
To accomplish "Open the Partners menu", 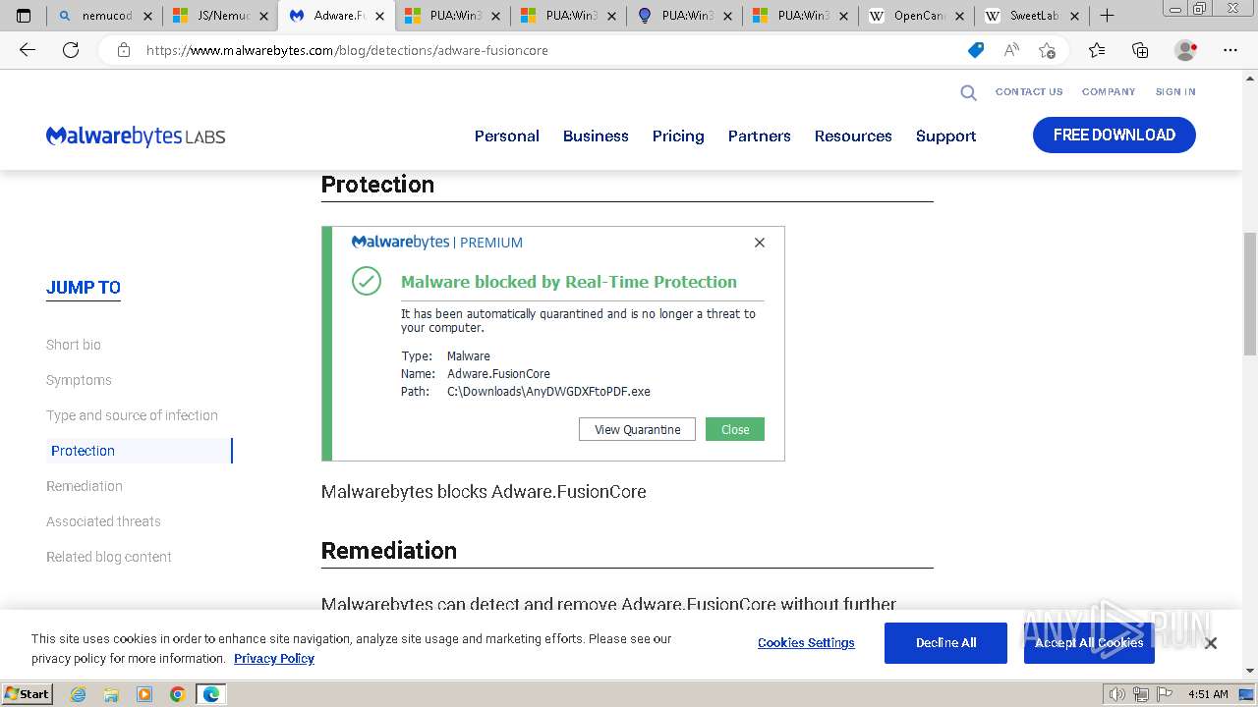I will (x=760, y=136).
